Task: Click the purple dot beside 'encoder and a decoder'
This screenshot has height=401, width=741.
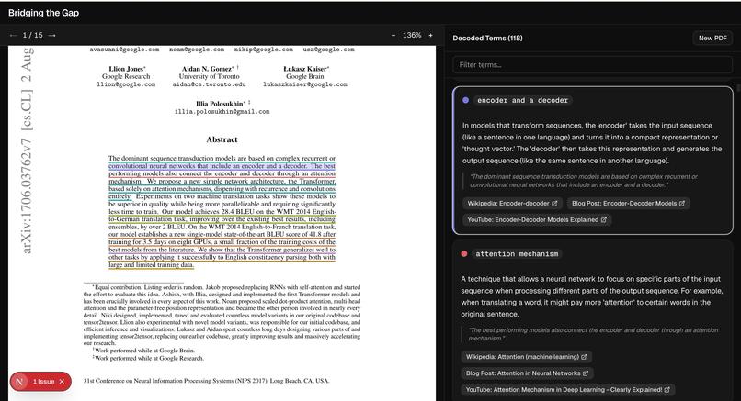Action: (x=465, y=101)
